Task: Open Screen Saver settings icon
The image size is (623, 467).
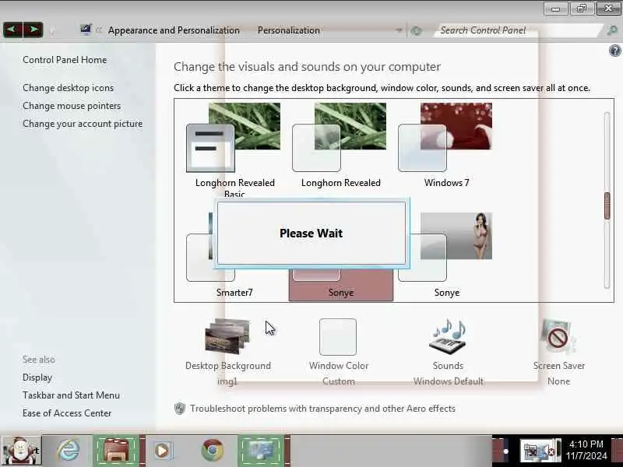Action: pos(558,336)
